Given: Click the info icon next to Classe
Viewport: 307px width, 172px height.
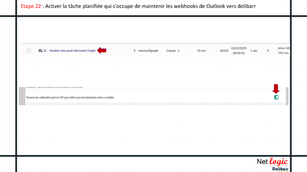Looking at the screenshot, I should (x=178, y=51).
